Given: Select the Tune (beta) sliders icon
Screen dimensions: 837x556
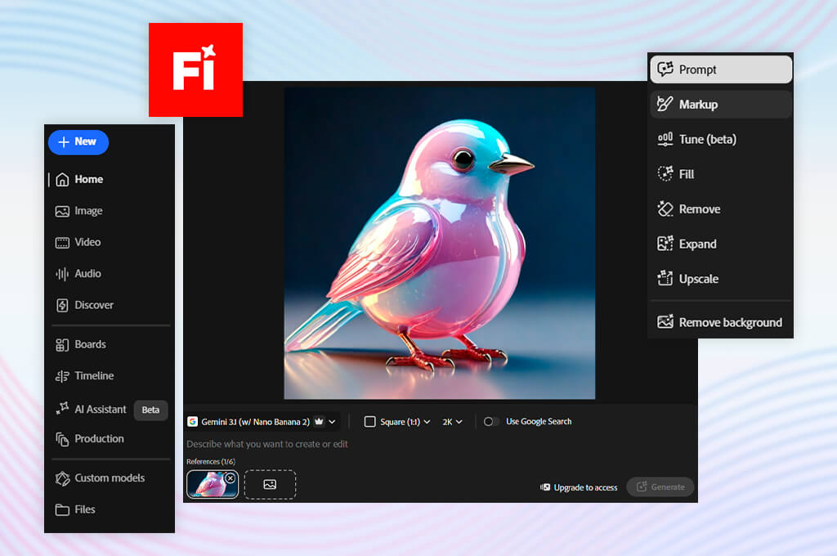Looking at the screenshot, I should 665,139.
